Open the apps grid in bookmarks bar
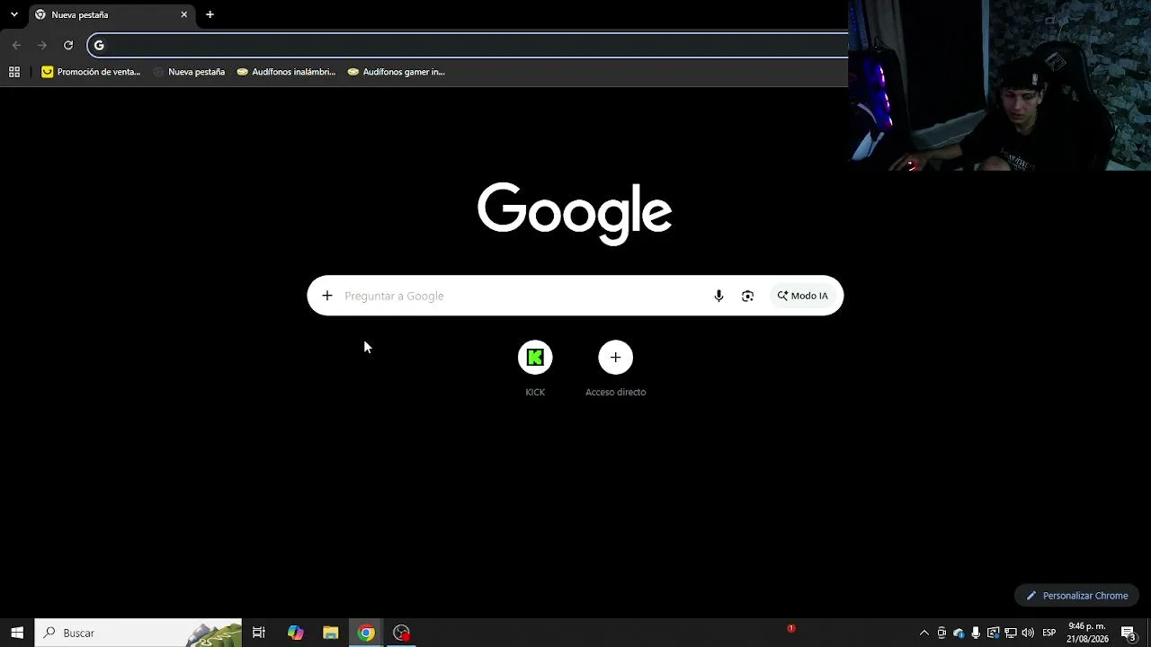 [x=14, y=72]
